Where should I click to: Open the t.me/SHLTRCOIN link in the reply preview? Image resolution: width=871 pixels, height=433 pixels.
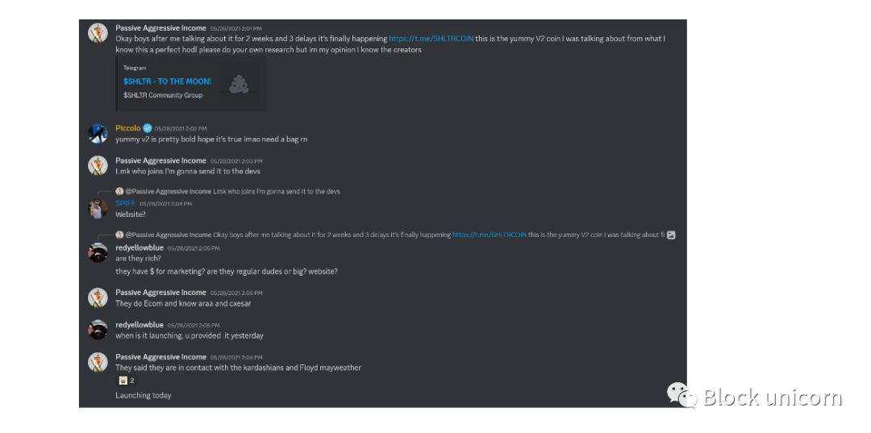(x=490, y=235)
